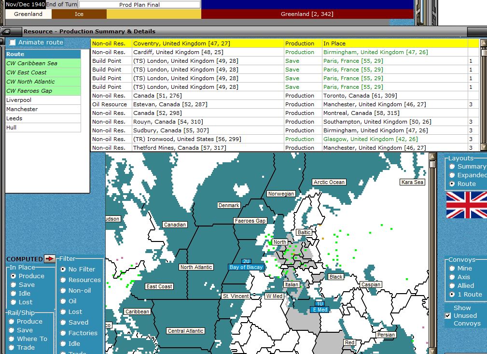
Task: Choose the Factories filter
Action: coord(63,333)
